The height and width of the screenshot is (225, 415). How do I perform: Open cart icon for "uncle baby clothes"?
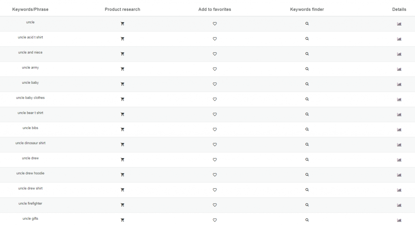click(122, 99)
